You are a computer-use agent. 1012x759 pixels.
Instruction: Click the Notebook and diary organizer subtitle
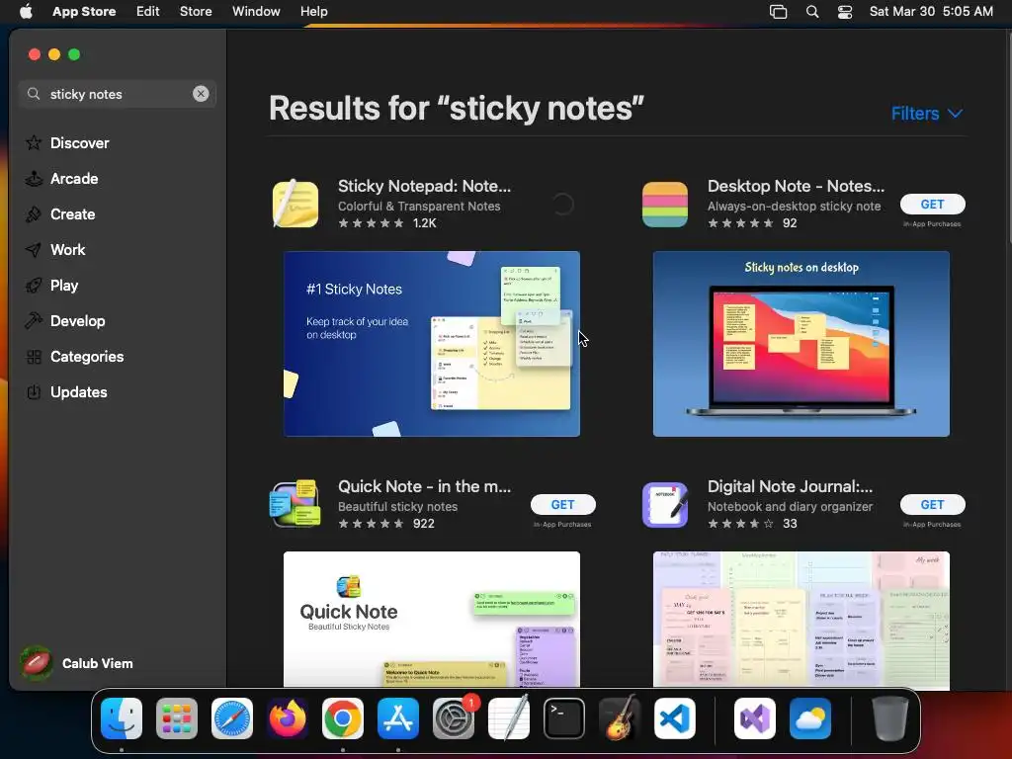click(x=790, y=507)
